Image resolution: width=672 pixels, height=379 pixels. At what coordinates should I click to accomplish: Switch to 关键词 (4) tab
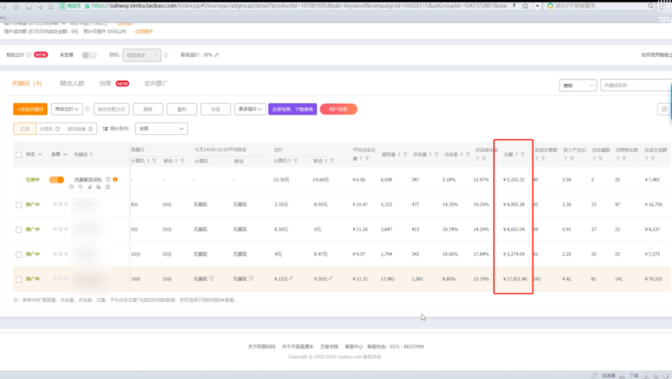[27, 83]
